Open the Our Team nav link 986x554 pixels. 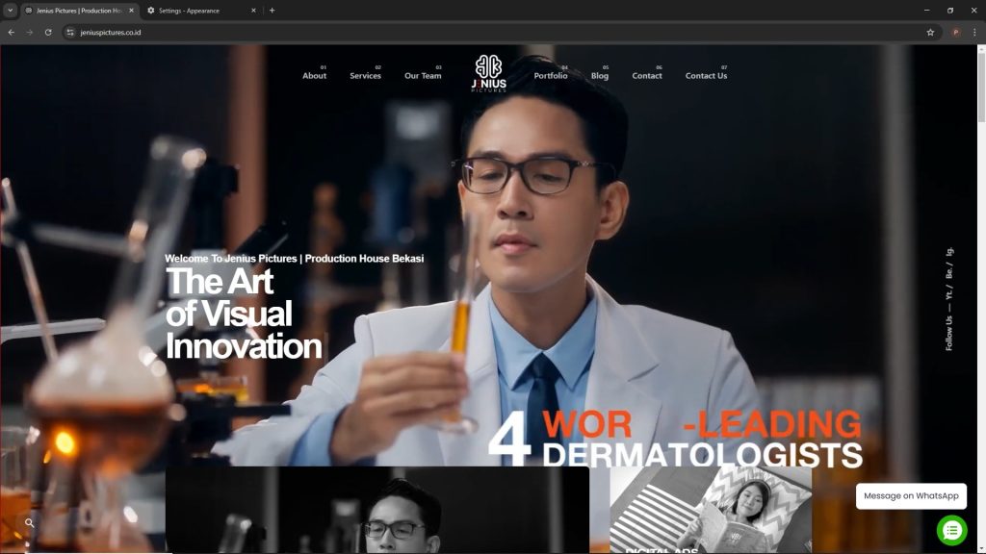(x=423, y=76)
